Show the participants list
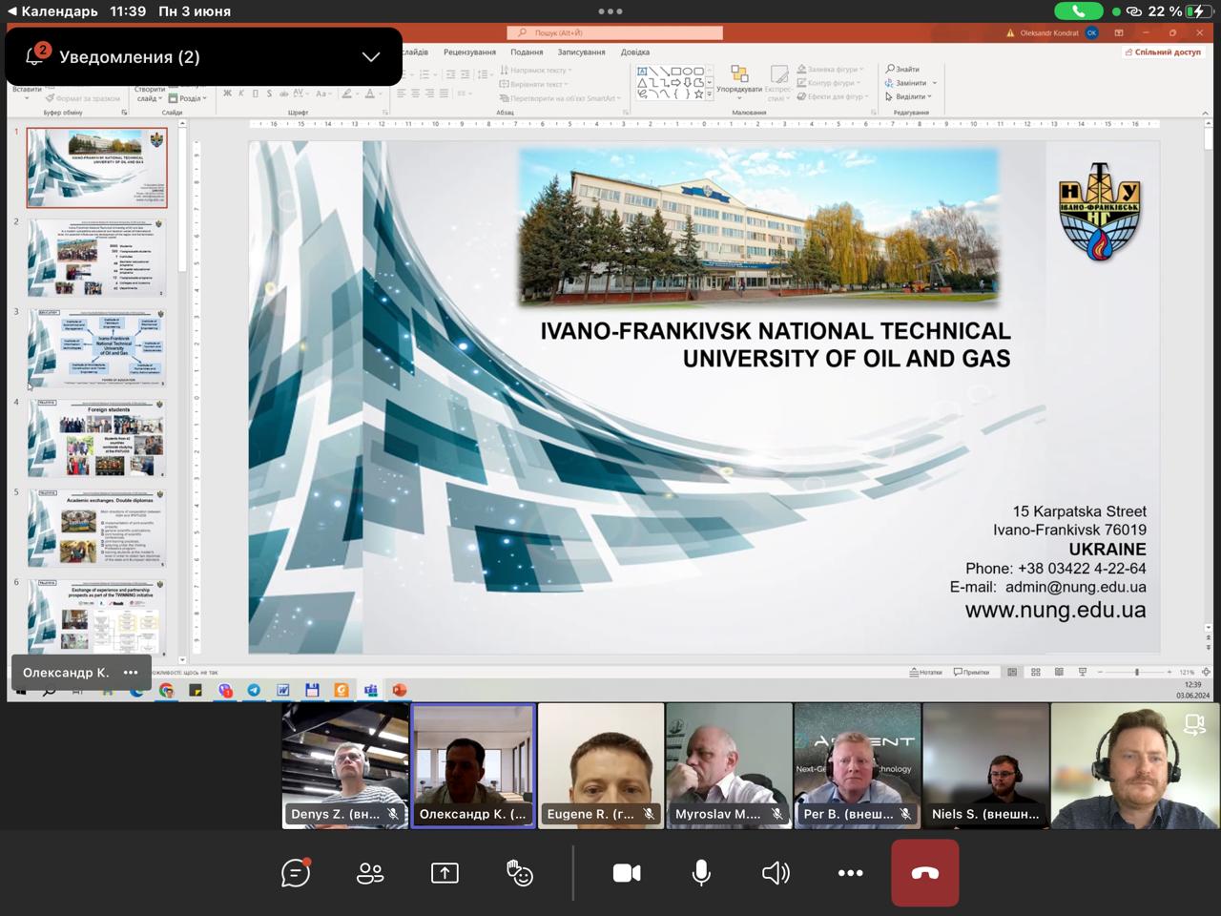The height and width of the screenshot is (916, 1221). pos(370,872)
